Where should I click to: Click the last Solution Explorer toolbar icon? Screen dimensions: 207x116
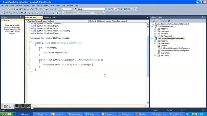point(169,21)
